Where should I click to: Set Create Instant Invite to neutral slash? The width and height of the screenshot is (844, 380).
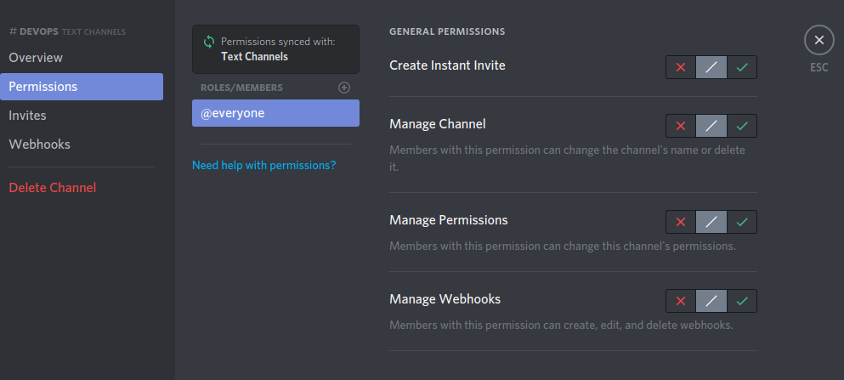(x=711, y=67)
